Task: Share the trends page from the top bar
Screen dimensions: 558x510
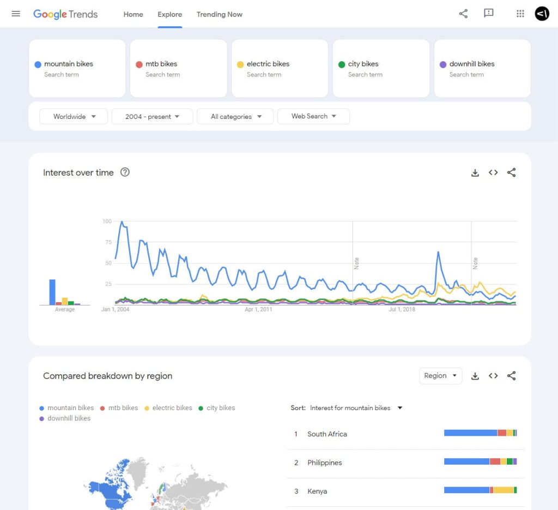Action: [x=463, y=14]
